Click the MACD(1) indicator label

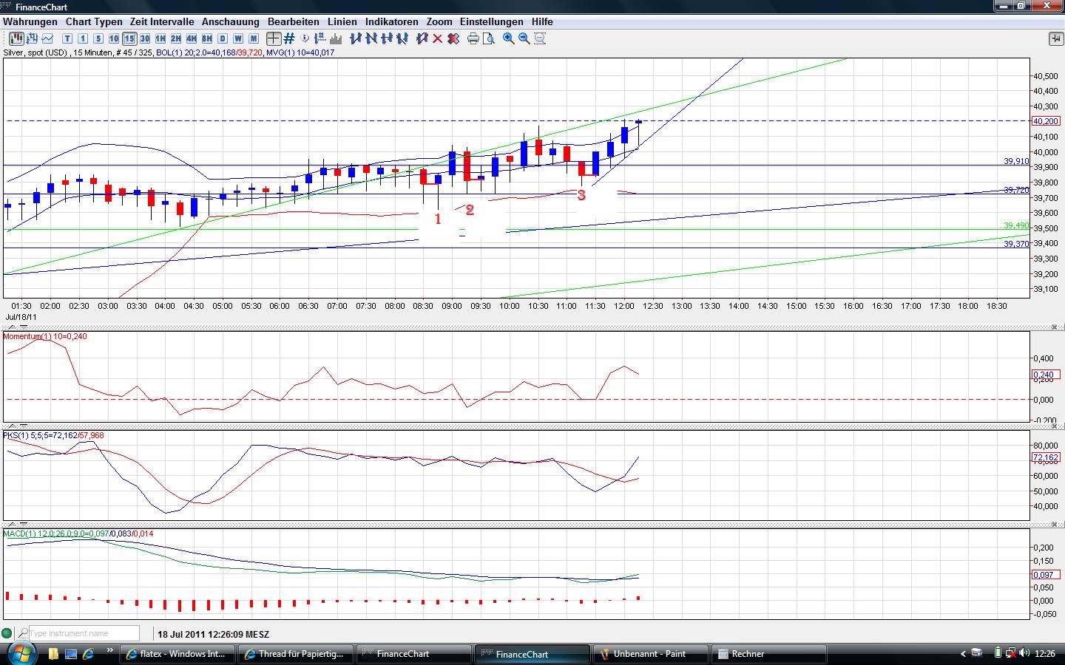click(x=78, y=533)
